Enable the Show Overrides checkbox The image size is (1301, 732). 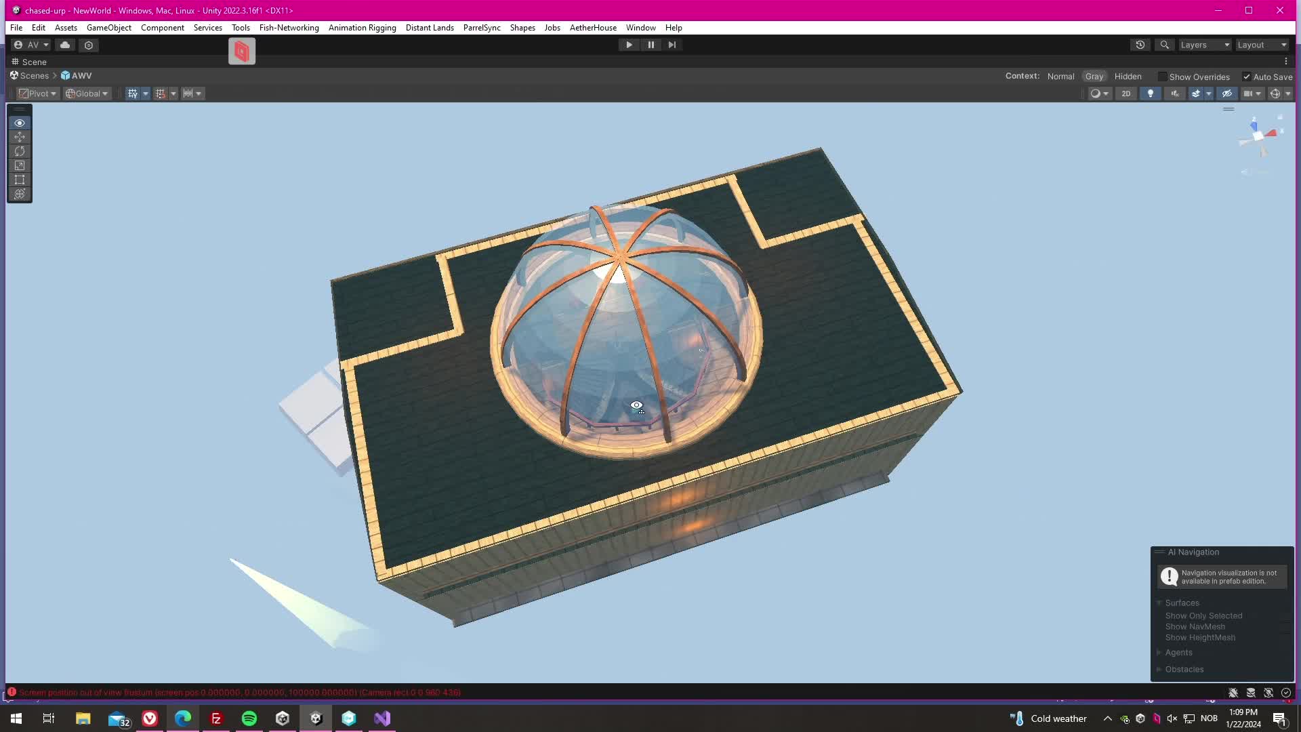tap(1163, 77)
